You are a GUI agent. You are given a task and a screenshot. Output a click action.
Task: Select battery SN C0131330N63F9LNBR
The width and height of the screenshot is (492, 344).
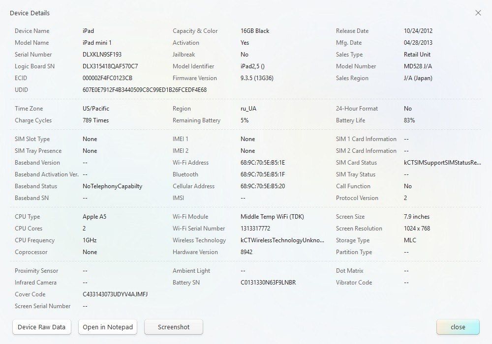point(268,283)
